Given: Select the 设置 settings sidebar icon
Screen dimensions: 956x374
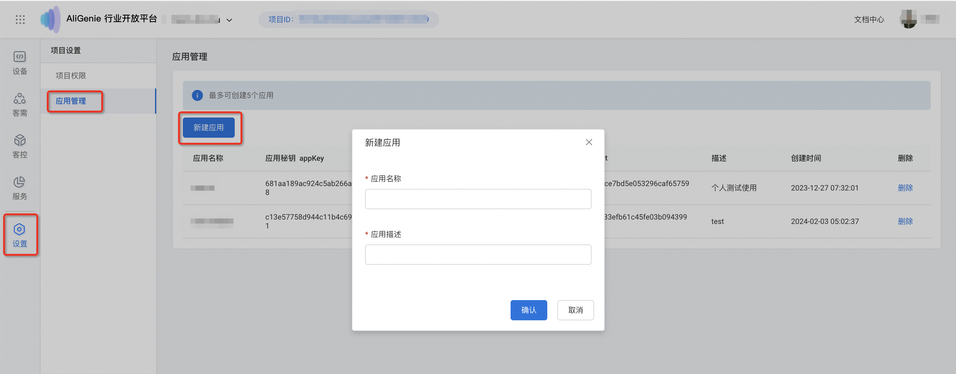Looking at the screenshot, I should (20, 235).
